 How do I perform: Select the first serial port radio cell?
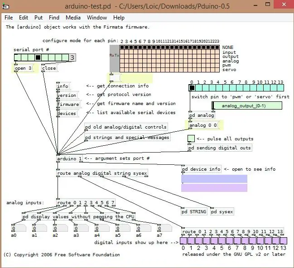pos(18,57)
